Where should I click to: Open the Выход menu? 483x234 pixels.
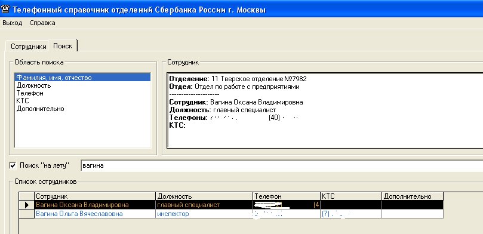pyautogui.click(x=13, y=23)
